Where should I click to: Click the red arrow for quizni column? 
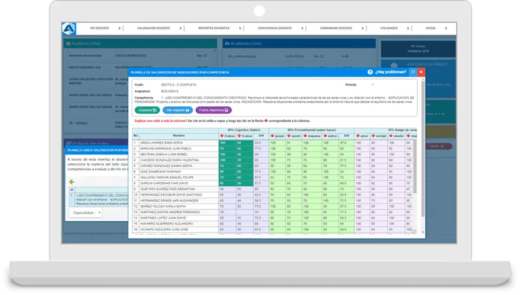coord(289,136)
